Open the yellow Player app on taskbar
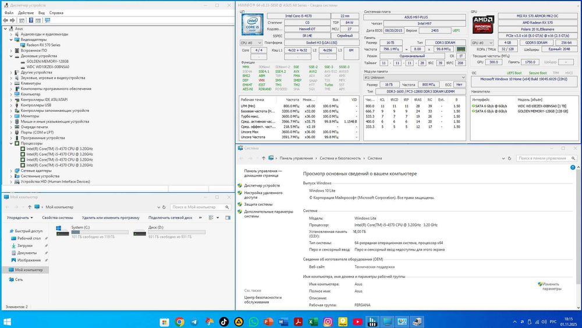 (343, 322)
